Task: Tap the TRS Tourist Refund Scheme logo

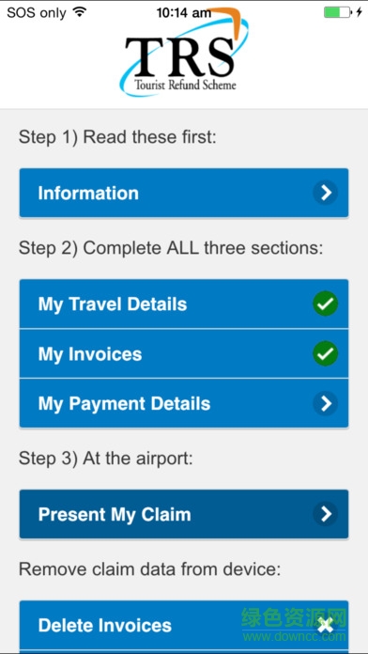Action: point(184,52)
